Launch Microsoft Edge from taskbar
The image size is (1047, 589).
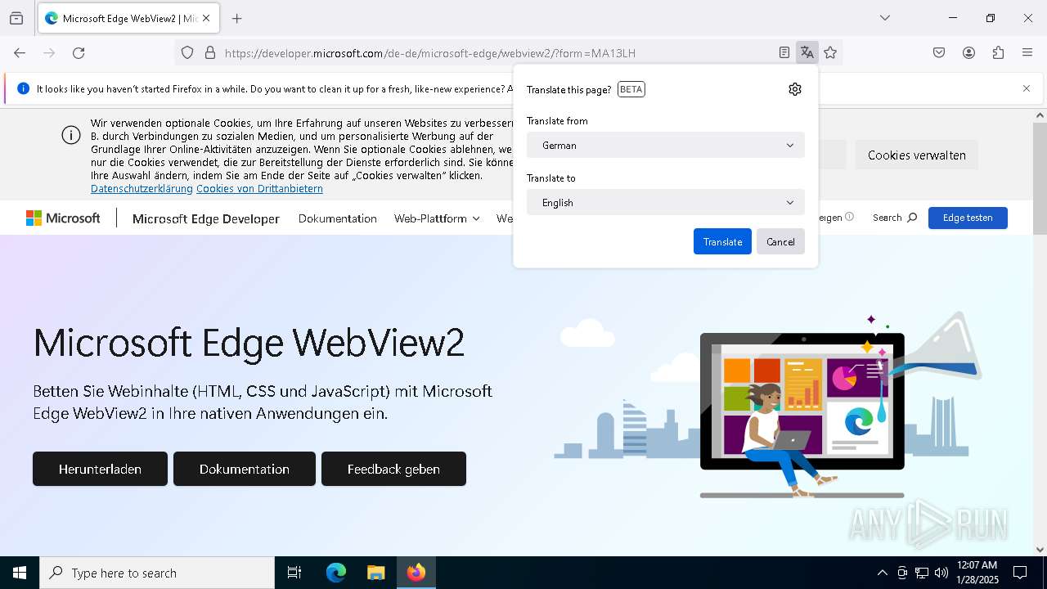click(x=336, y=573)
